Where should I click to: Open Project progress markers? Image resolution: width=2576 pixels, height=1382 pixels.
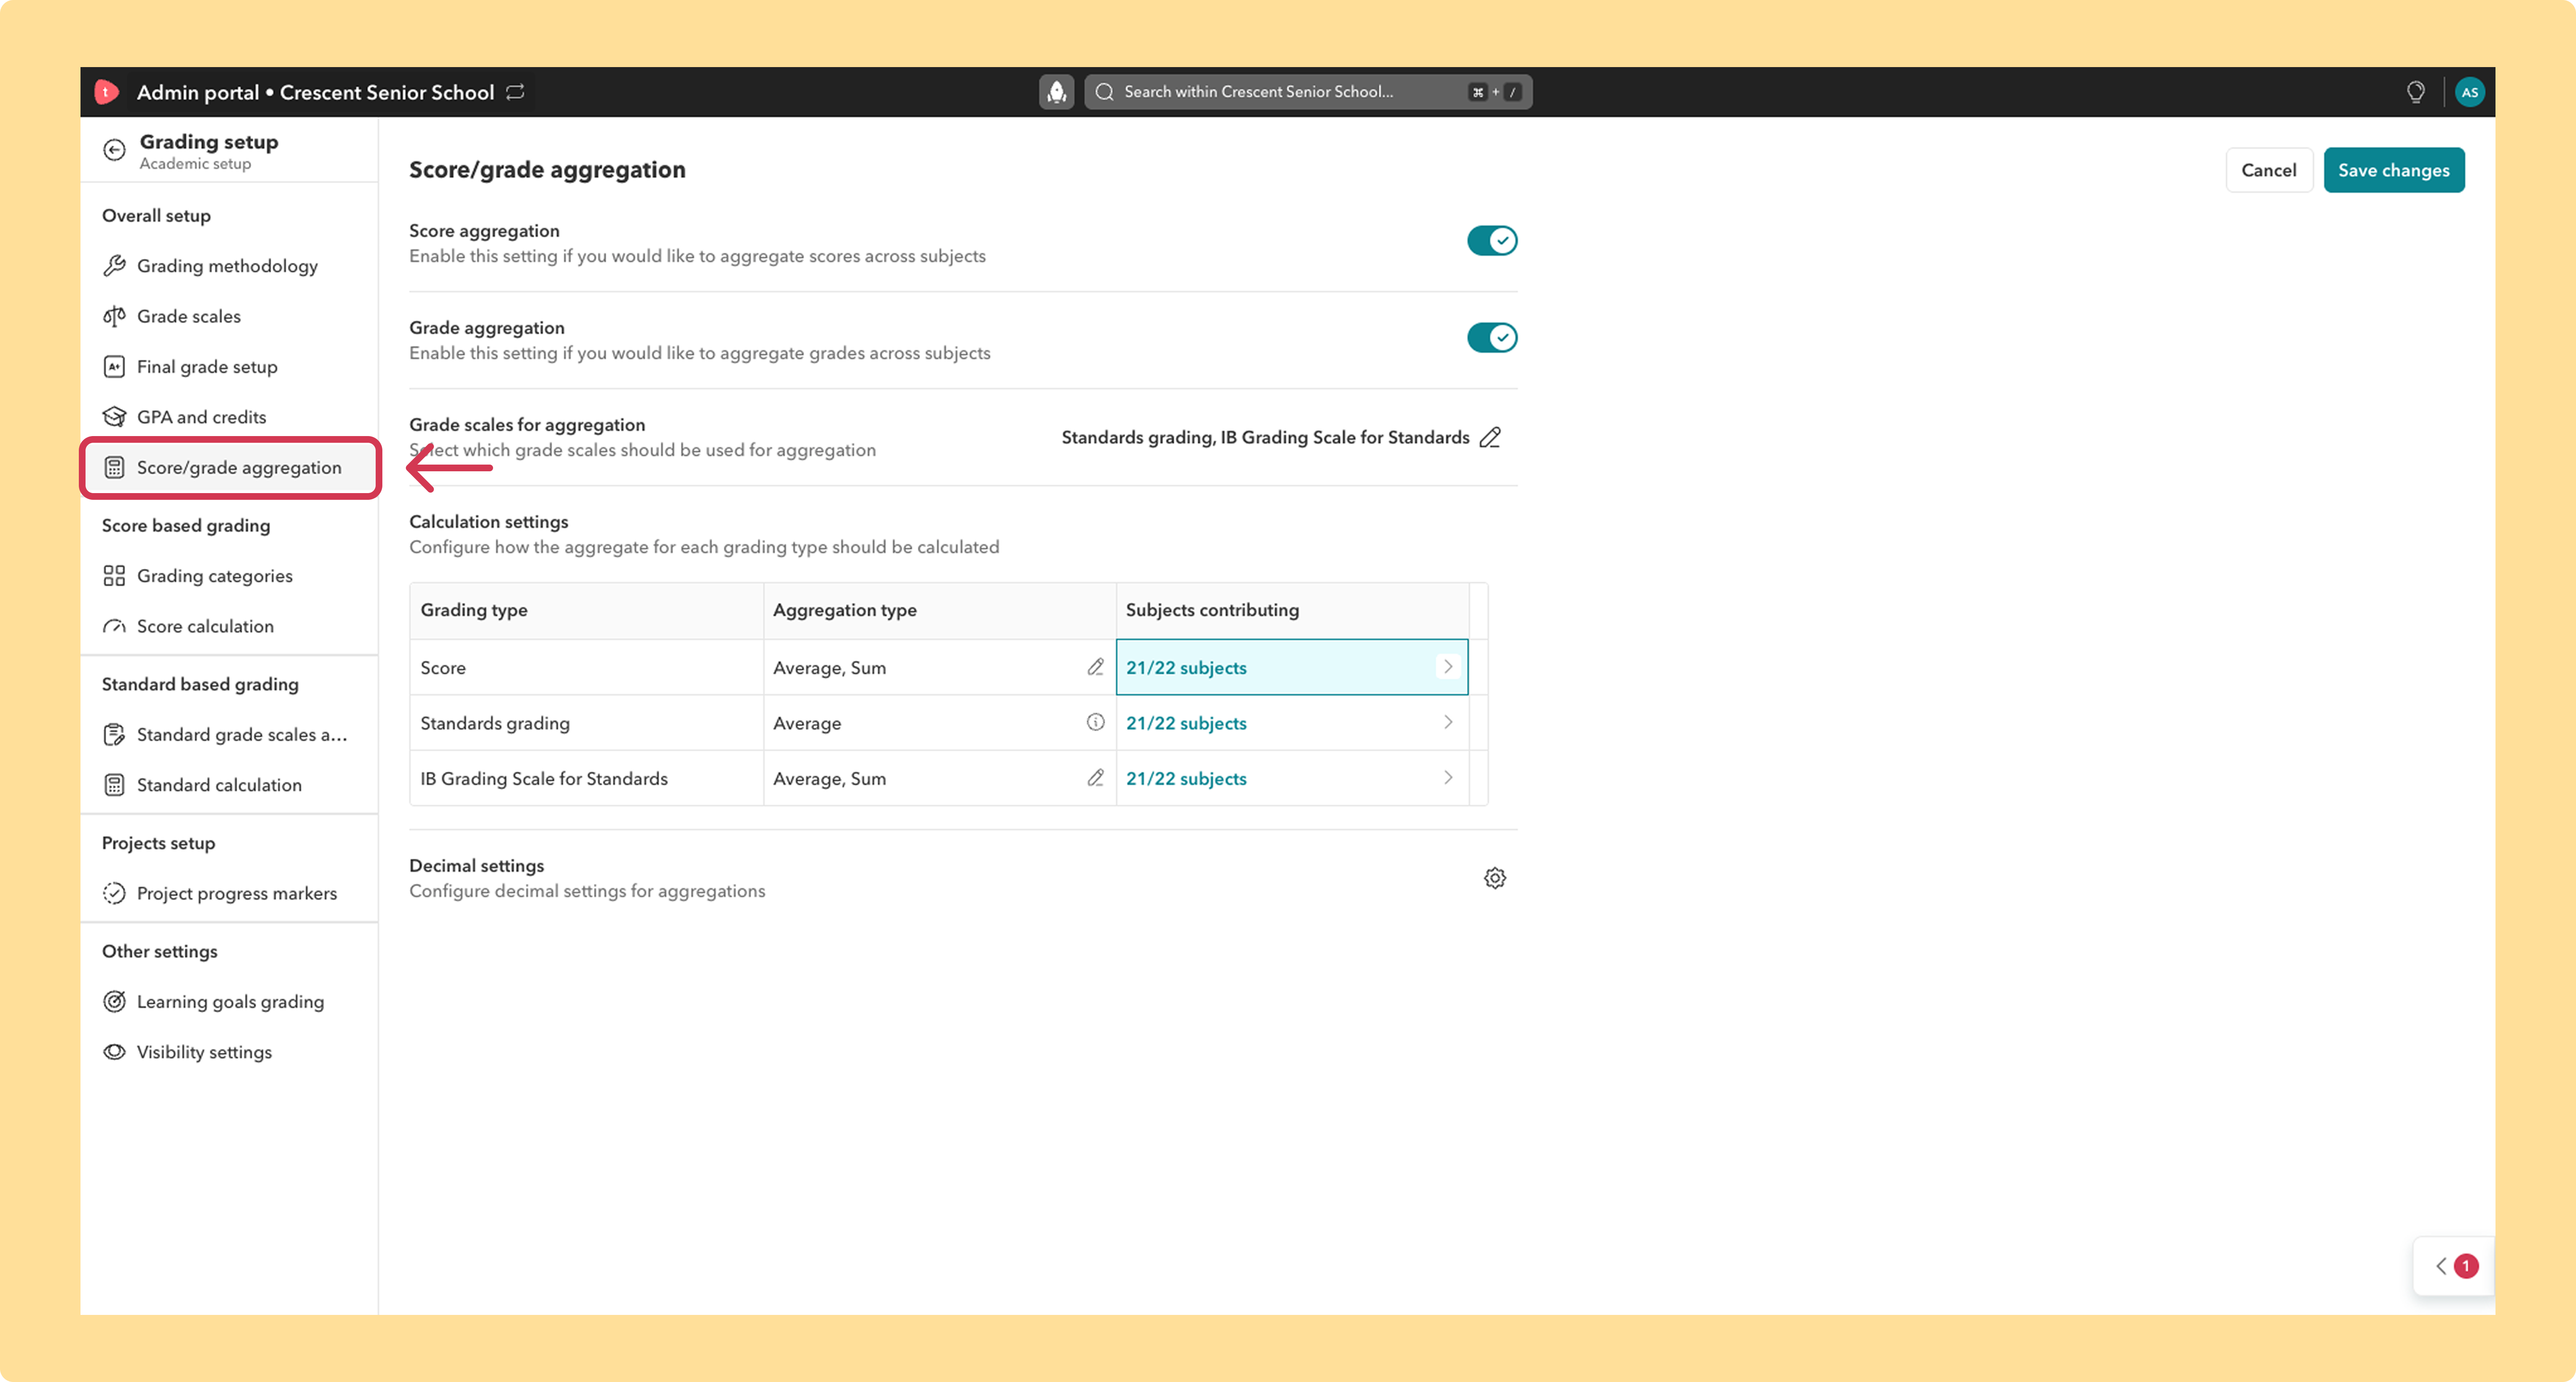coord(229,893)
